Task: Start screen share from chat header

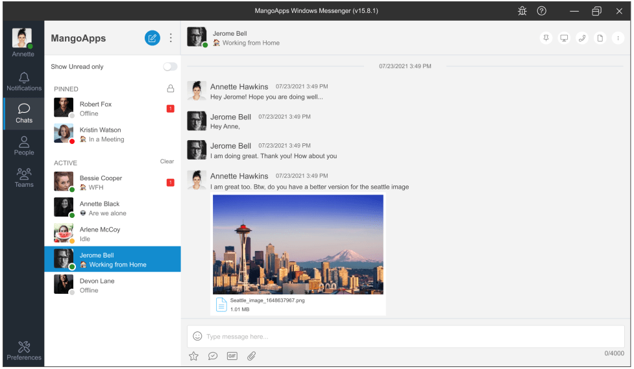Action: click(x=564, y=38)
